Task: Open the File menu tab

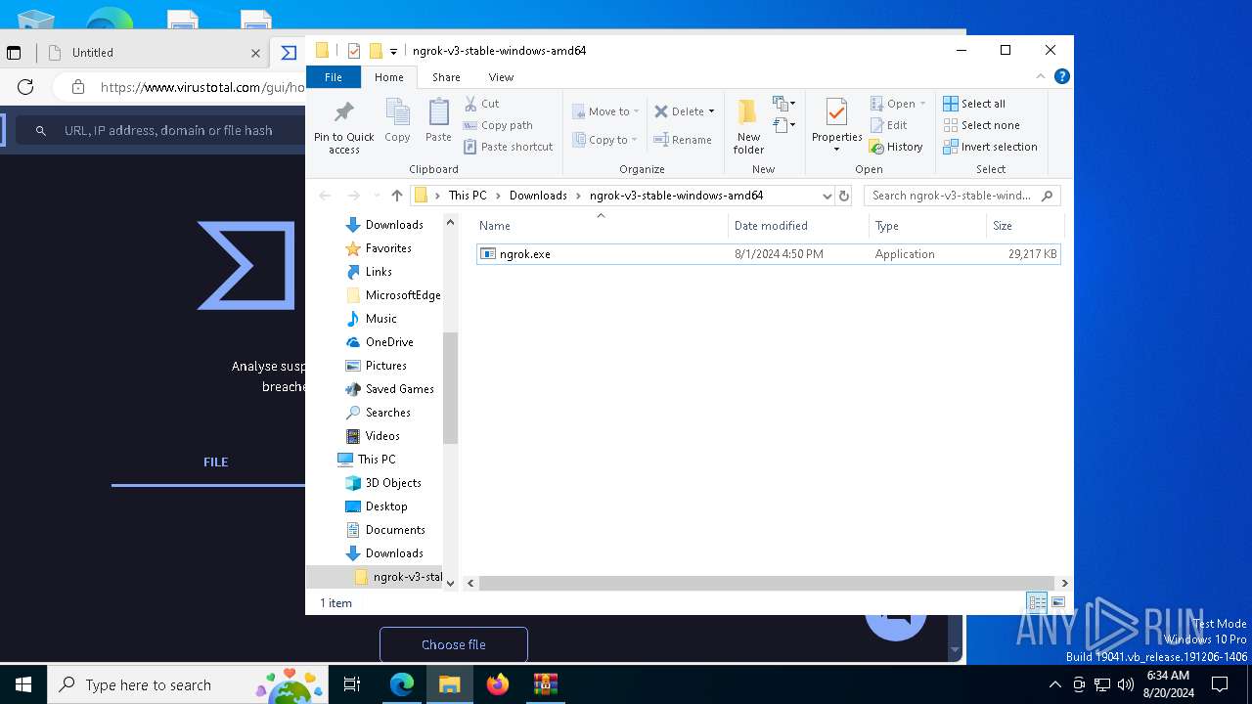Action: pos(334,77)
